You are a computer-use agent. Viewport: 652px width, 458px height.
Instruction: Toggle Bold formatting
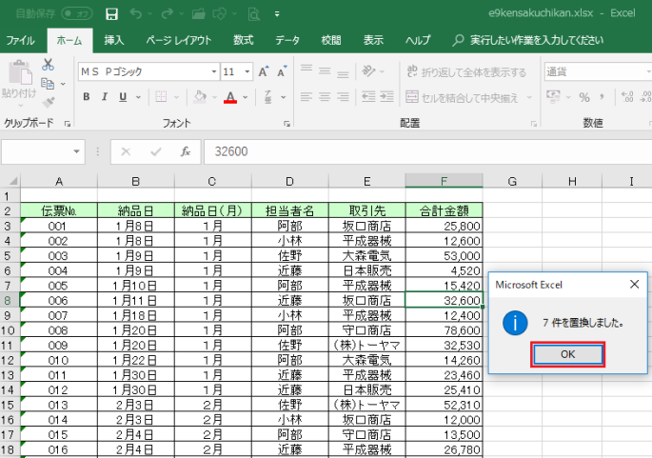pos(87,97)
